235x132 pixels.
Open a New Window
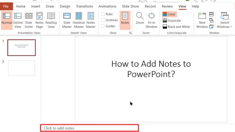[x=202, y=20]
